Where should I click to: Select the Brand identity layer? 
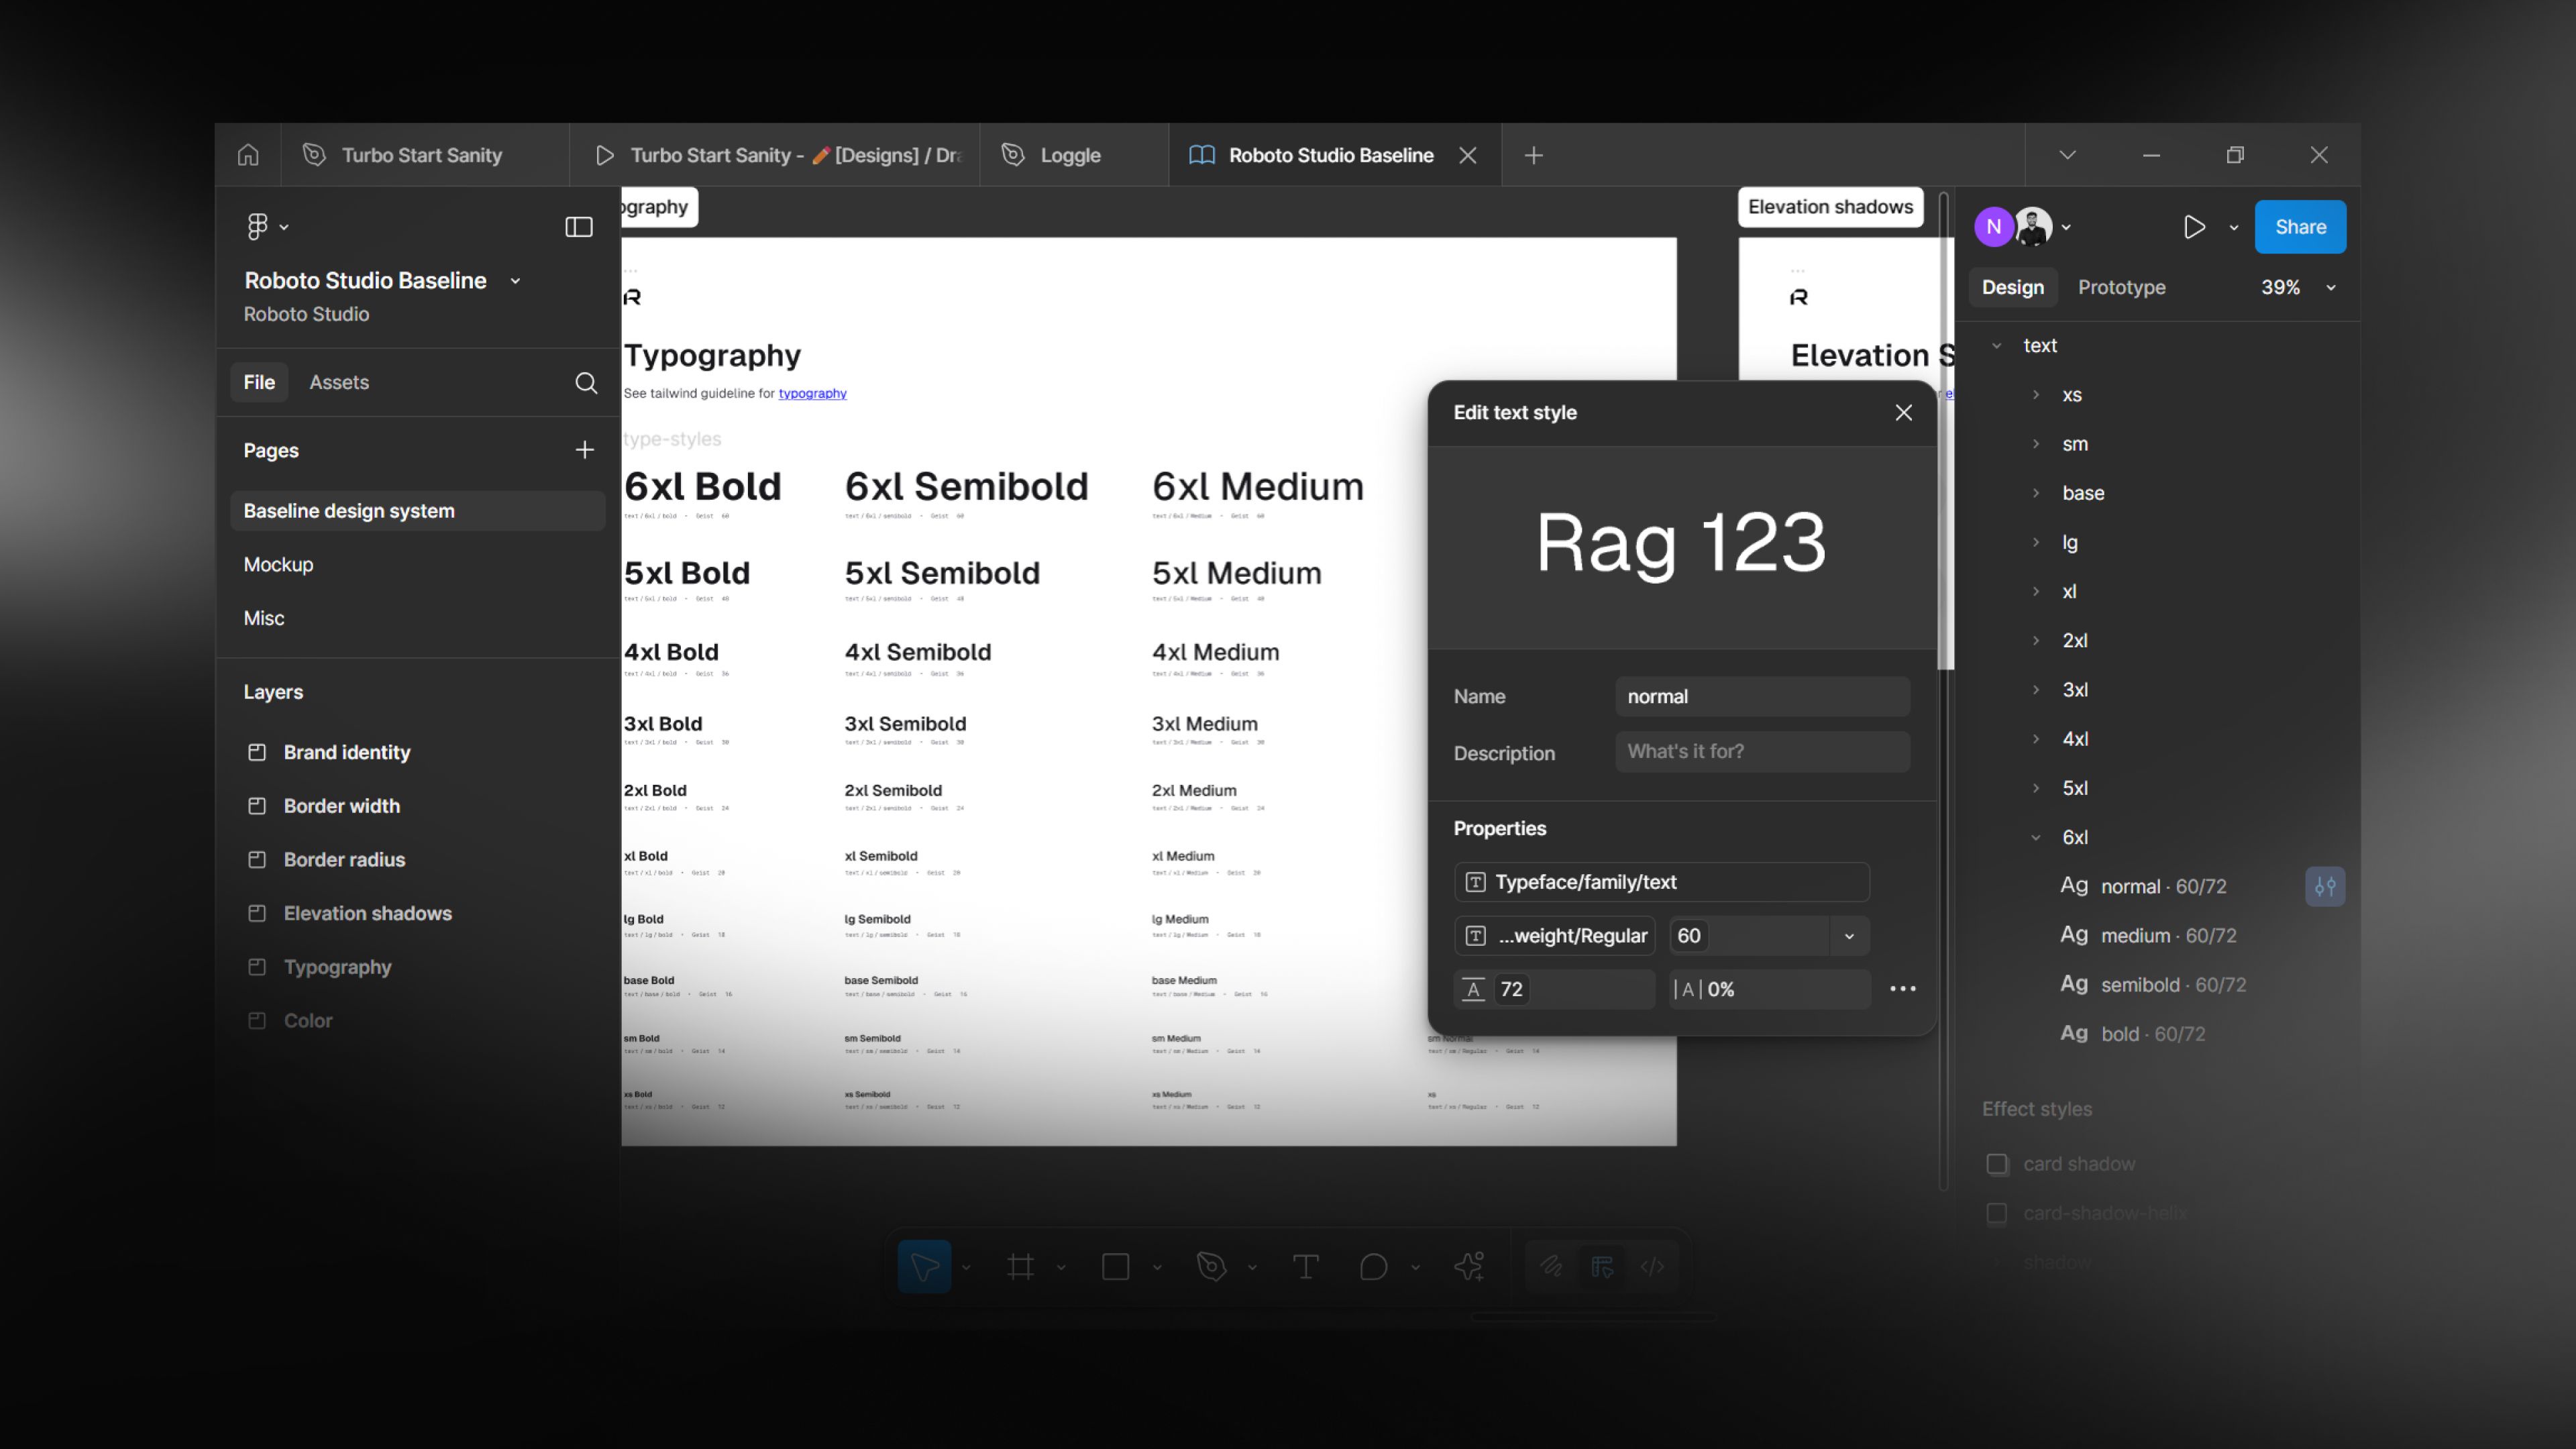pyautogui.click(x=346, y=752)
